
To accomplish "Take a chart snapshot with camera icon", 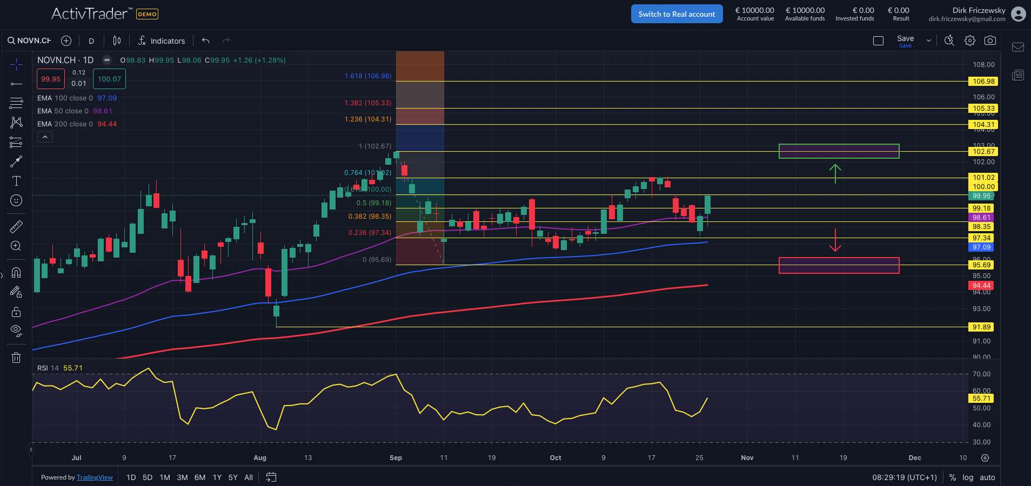I will [x=990, y=40].
